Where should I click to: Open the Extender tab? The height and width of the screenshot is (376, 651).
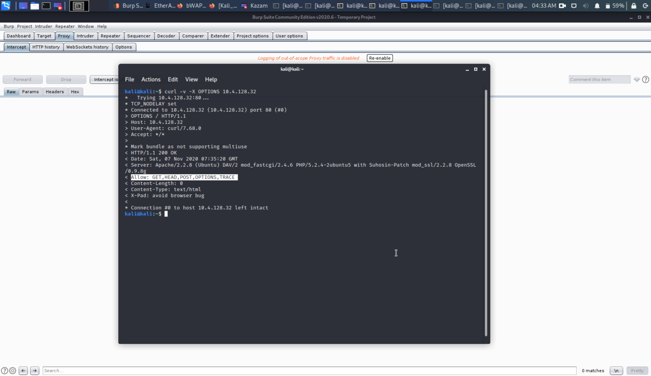click(x=220, y=36)
